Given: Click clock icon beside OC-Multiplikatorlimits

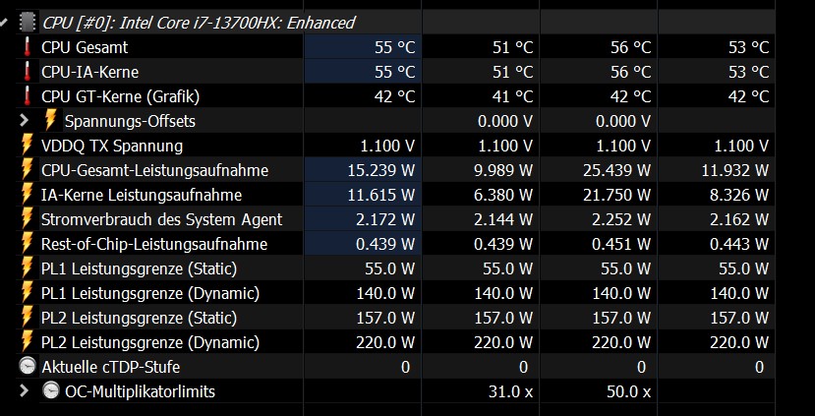Looking at the screenshot, I should pyautogui.click(x=51, y=390).
